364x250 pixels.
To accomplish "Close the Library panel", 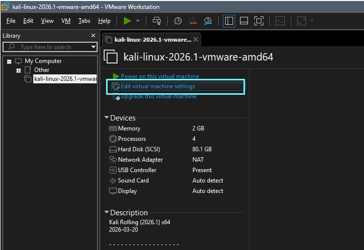I will [x=93, y=36].
